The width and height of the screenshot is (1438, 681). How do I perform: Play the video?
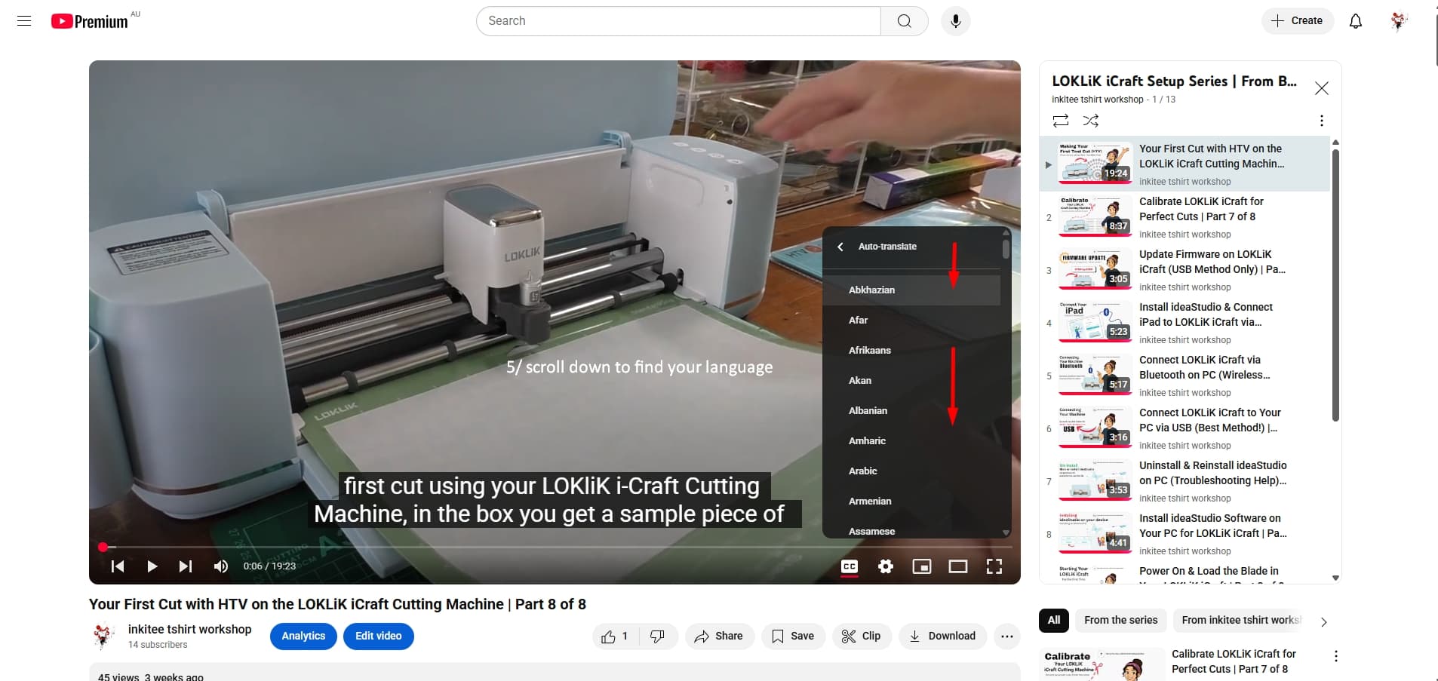click(x=152, y=566)
